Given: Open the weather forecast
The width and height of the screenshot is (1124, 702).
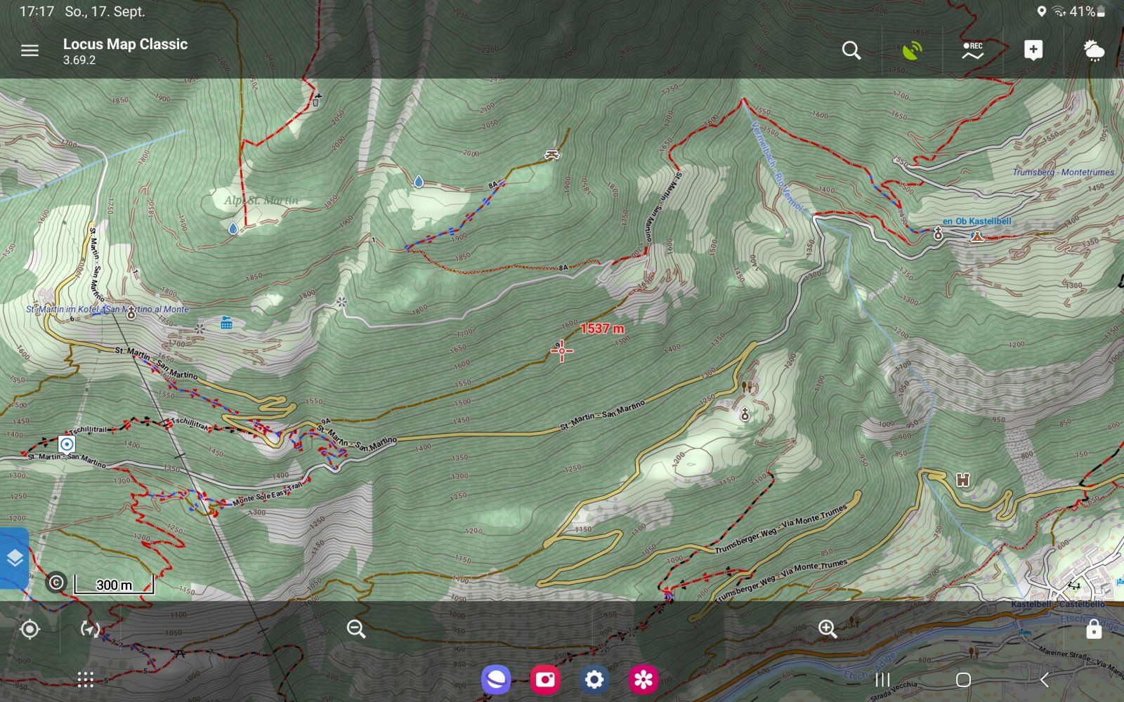Looking at the screenshot, I should 1093,51.
